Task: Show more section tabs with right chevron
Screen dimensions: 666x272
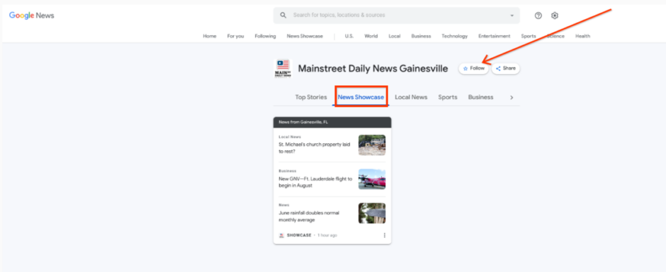Action: pos(511,98)
